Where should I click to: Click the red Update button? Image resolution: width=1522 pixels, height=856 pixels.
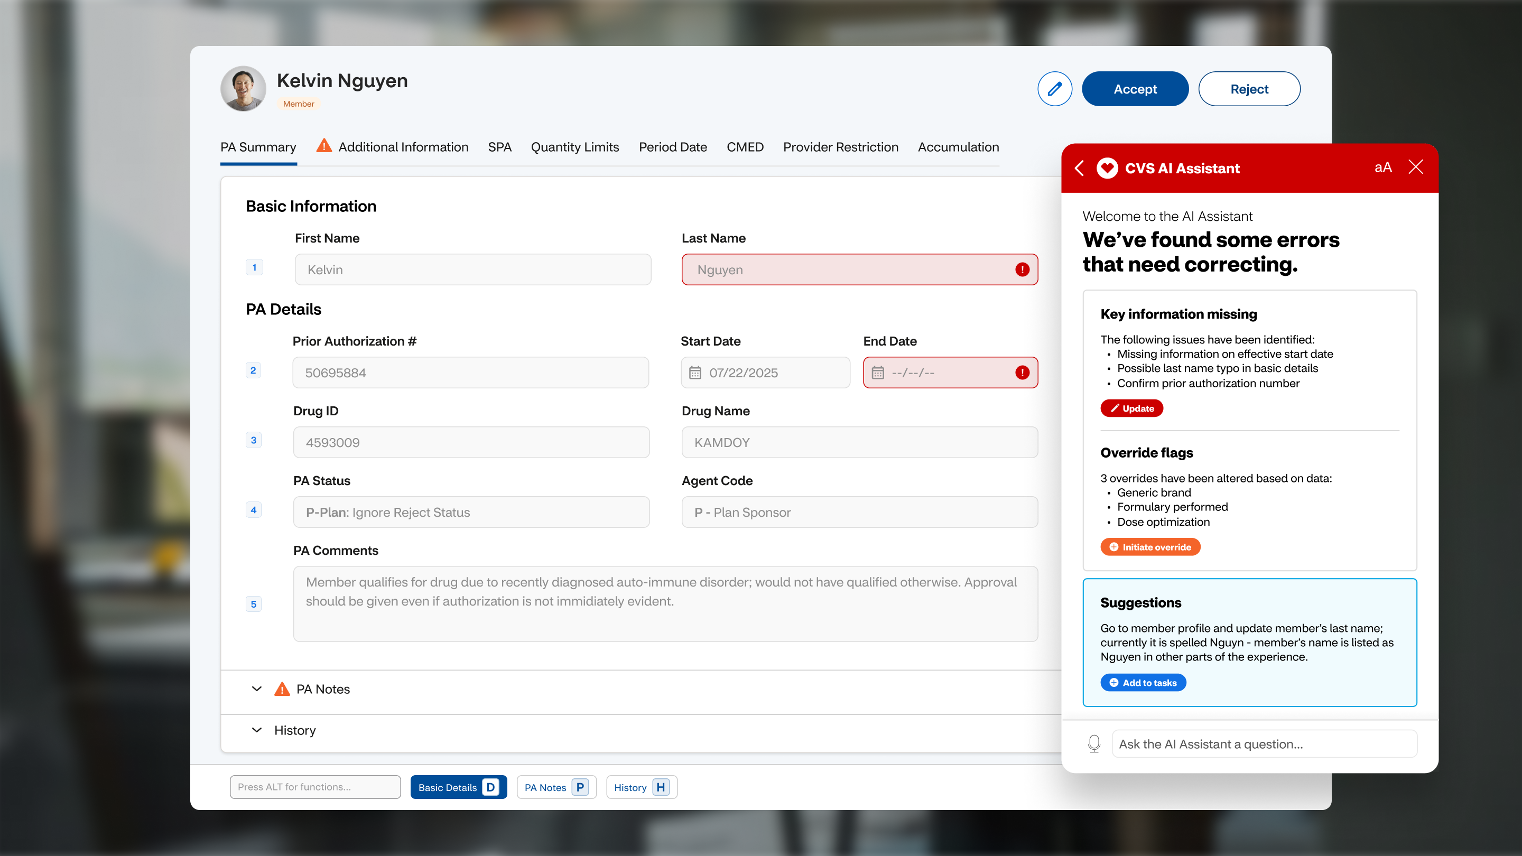coord(1131,408)
